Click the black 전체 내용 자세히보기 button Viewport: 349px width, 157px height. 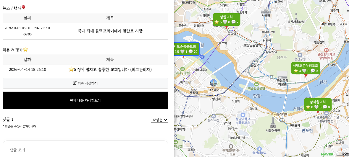point(85,100)
